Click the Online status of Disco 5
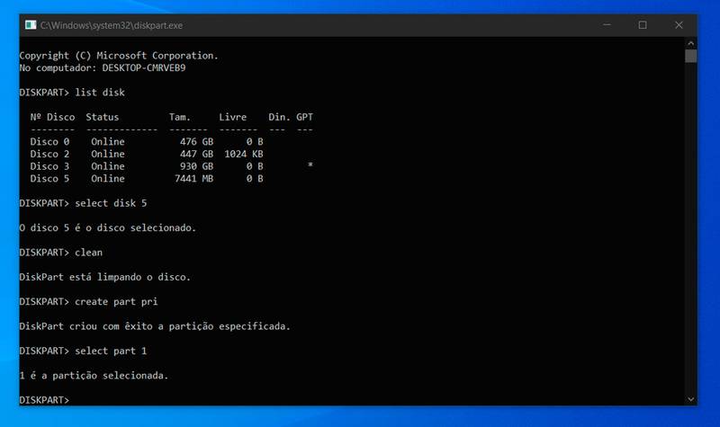The image size is (720, 427). pos(107,179)
